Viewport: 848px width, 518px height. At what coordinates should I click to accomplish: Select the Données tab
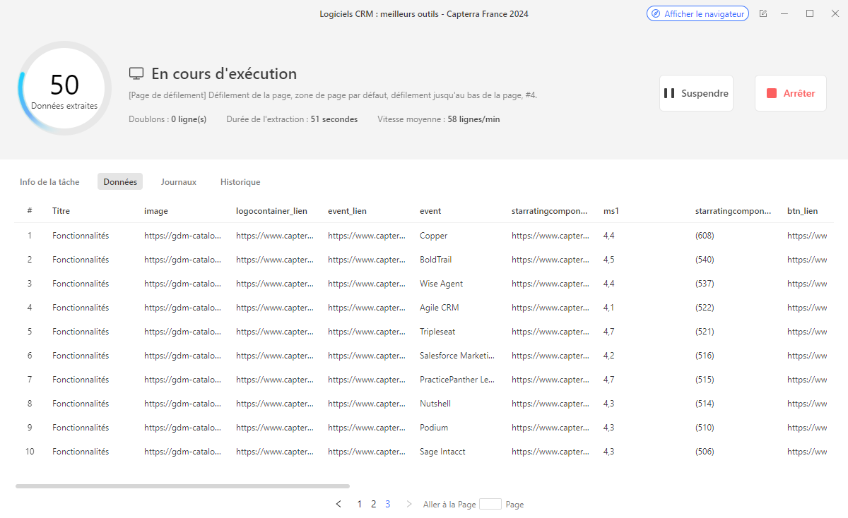click(120, 182)
